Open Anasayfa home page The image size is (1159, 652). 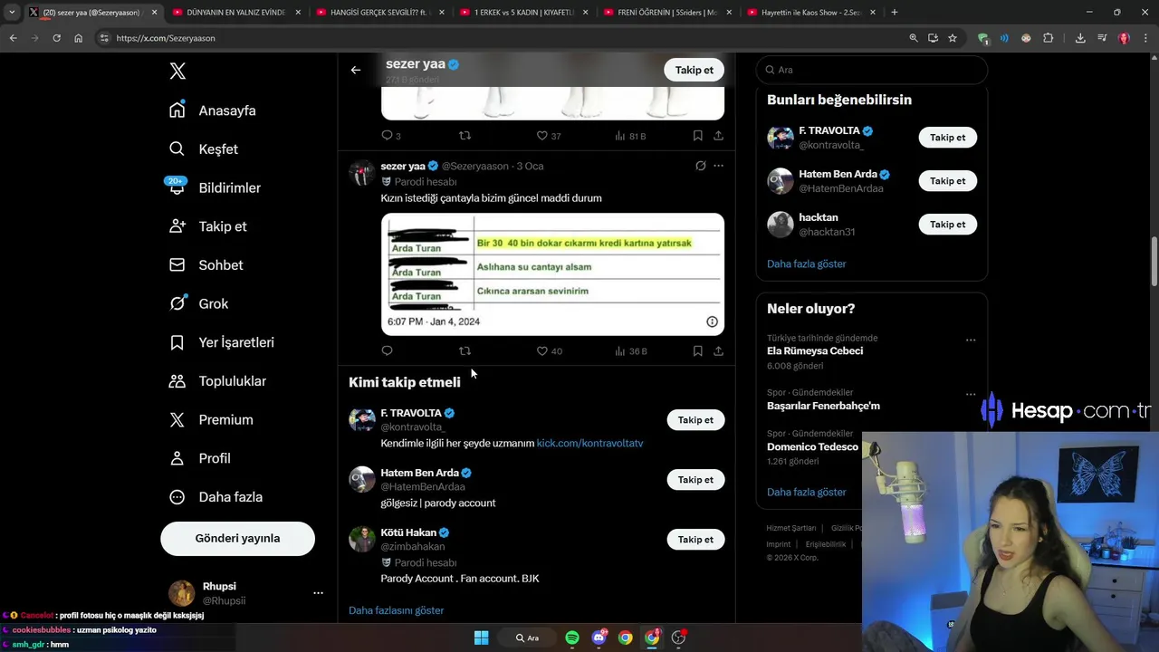(x=213, y=110)
